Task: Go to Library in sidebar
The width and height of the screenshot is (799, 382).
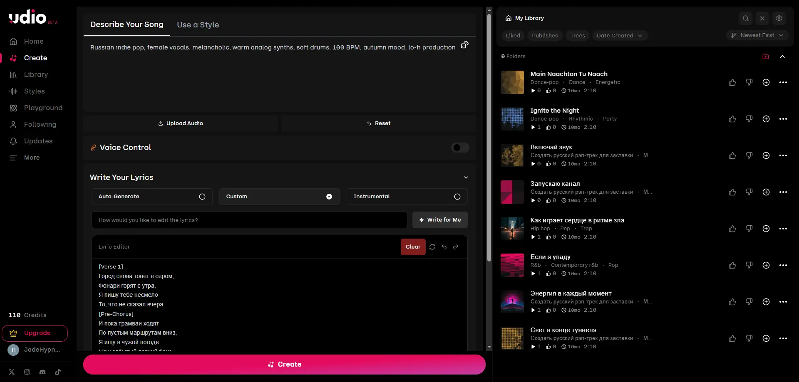Action: point(36,74)
